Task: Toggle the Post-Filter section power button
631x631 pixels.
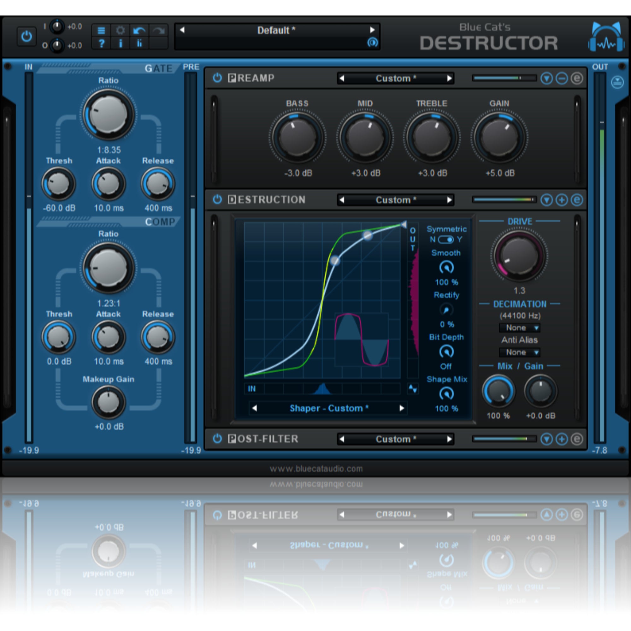Action: (217, 439)
